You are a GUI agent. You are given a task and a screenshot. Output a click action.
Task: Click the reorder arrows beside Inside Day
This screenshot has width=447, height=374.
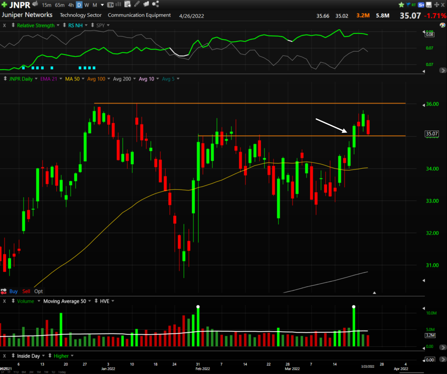click(x=13, y=355)
